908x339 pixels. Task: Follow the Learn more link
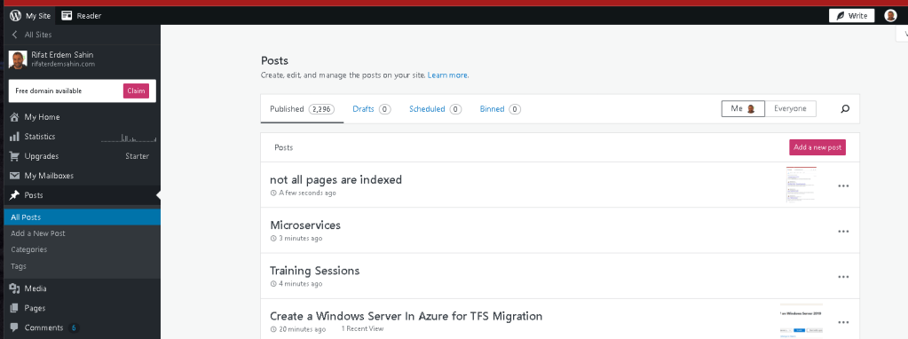point(447,75)
